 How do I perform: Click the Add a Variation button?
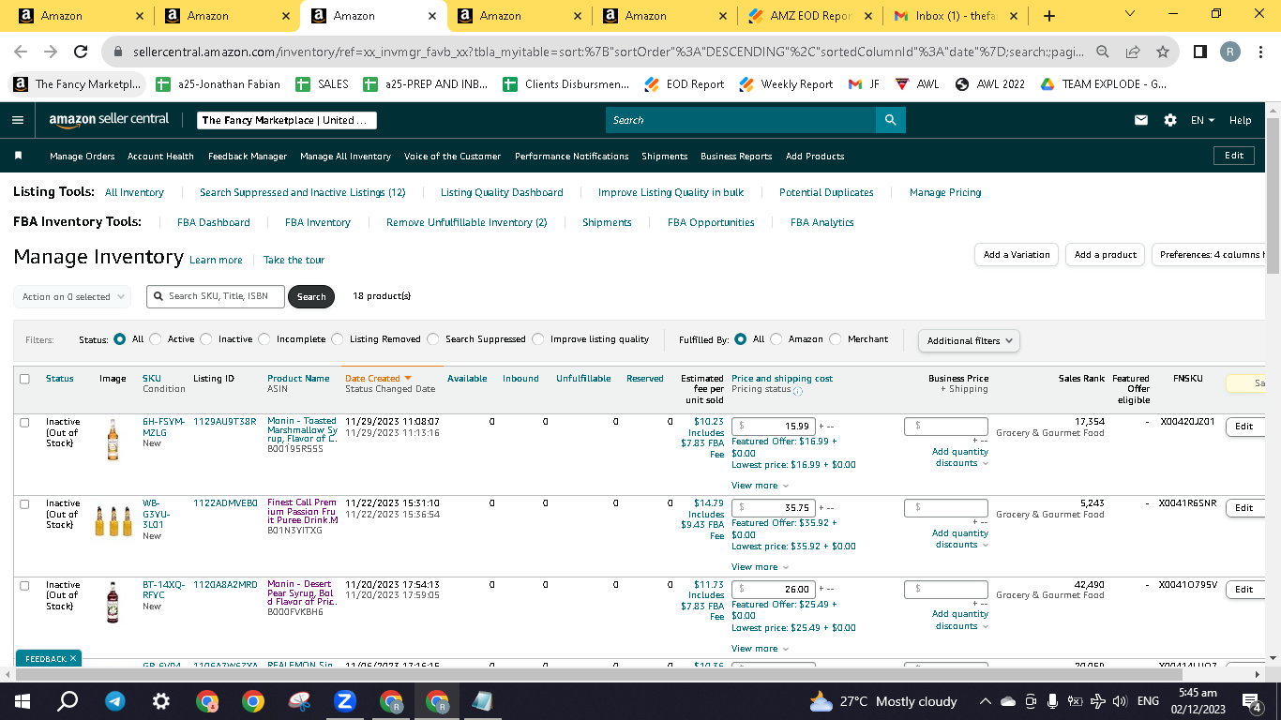tap(1017, 255)
